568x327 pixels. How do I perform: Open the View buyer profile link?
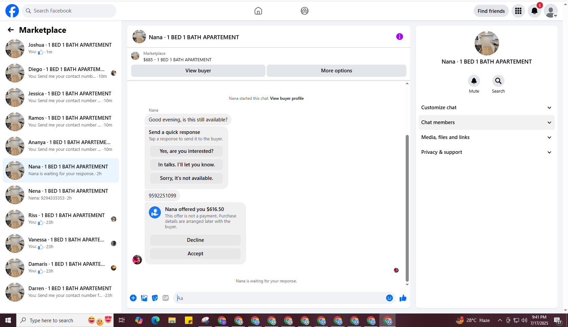click(x=287, y=98)
